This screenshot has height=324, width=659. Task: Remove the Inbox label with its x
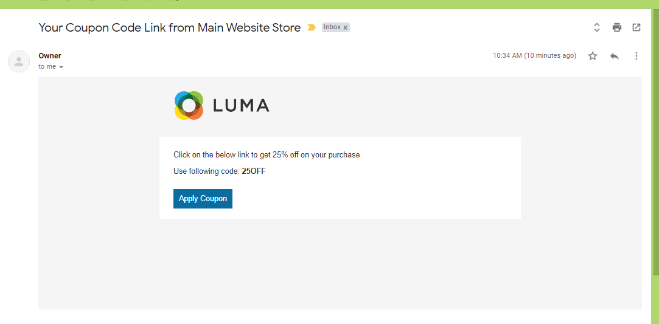point(346,28)
